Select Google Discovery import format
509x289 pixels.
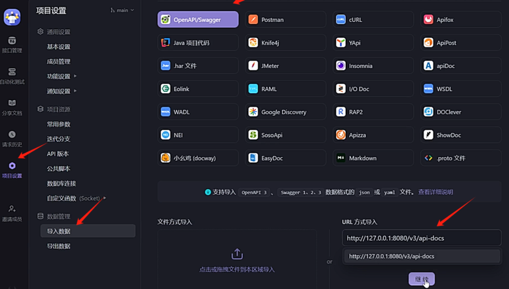[x=286, y=112]
